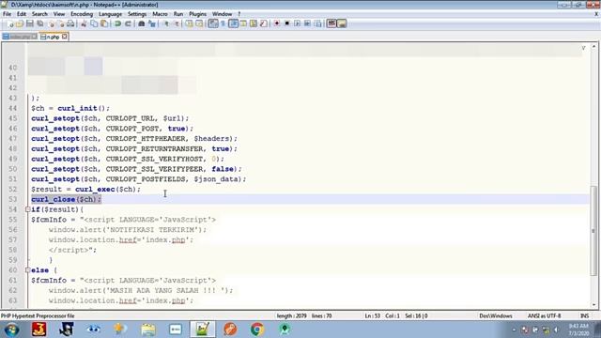The width and height of the screenshot is (601, 338).
Task: Save the current recorded macro
Action: [317, 23]
